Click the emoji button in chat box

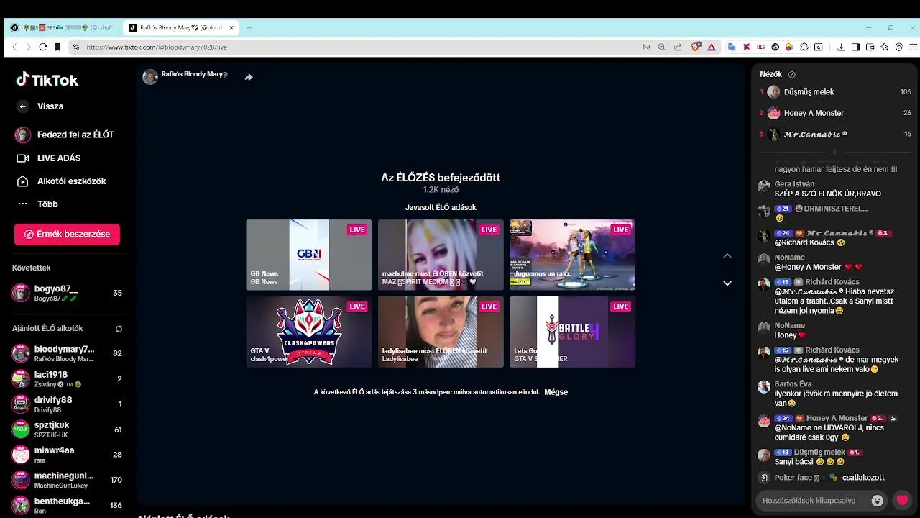pyautogui.click(x=877, y=501)
